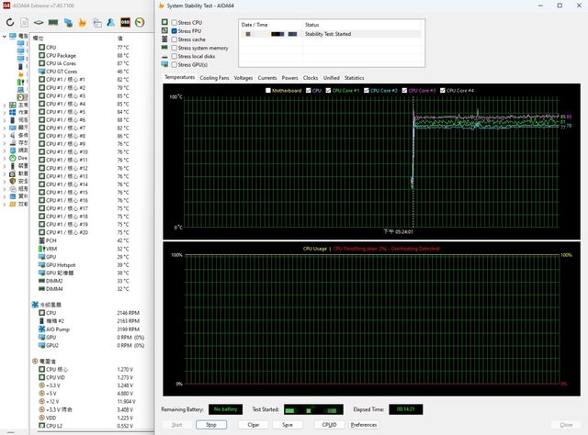Image resolution: width=588 pixels, height=435 pixels.
Task: Click the flame stability test toolbar icon
Action: (84, 21)
